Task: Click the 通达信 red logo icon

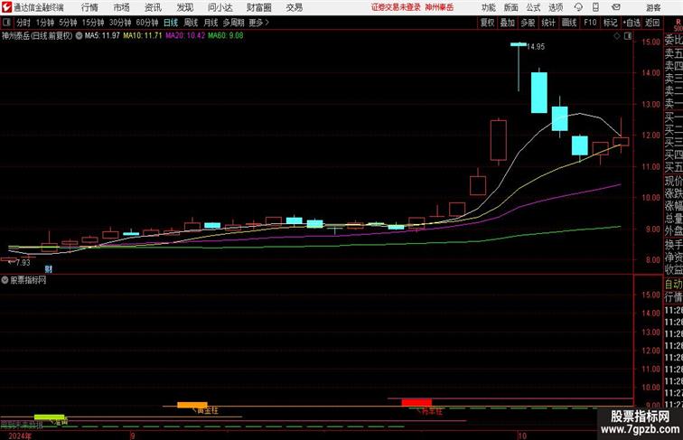Action: click(x=6, y=7)
